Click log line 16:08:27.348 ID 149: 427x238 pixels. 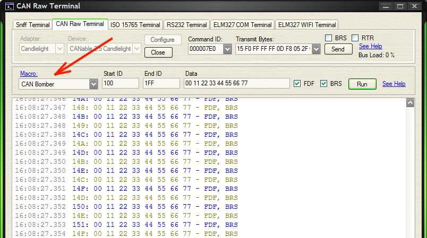click(126, 126)
